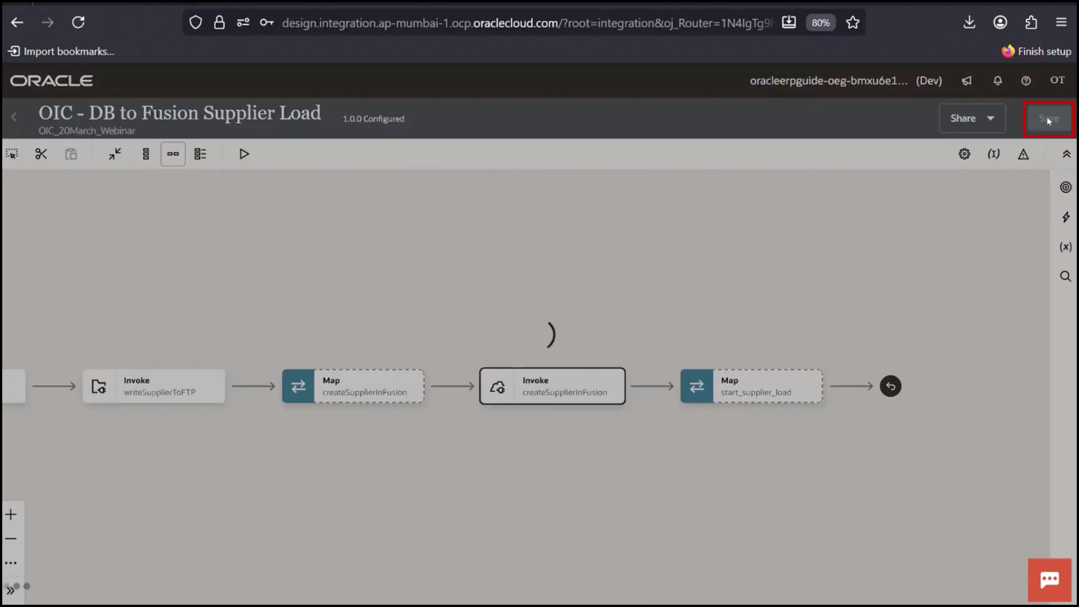Open the help question mark icon
The width and height of the screenshot is (1079, 607).
pyautogui.click(x=1026, y=80)
